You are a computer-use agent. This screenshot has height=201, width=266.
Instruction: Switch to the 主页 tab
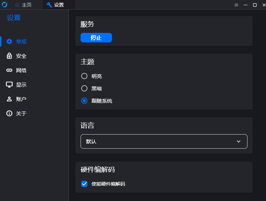23,5
